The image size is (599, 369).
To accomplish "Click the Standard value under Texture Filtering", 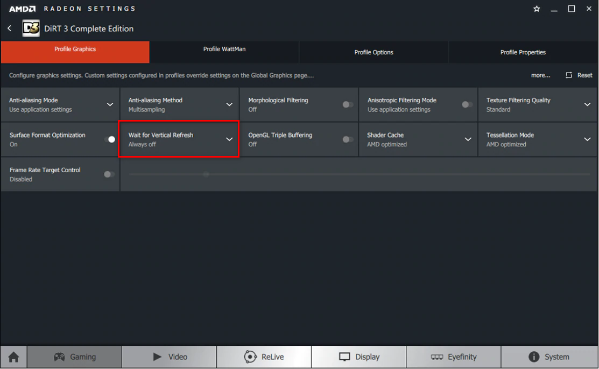I will 498,110.
